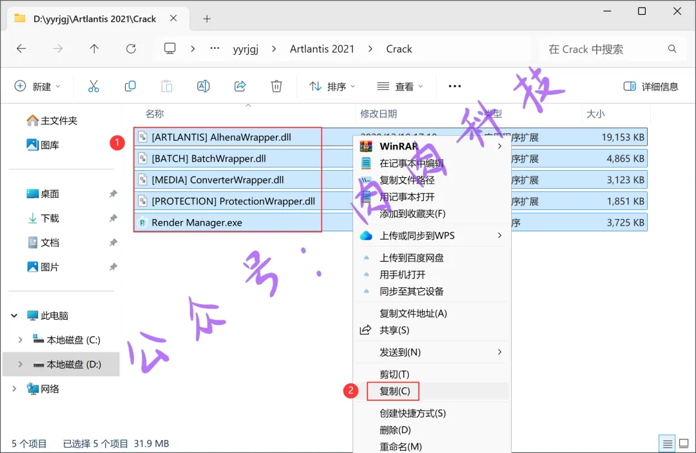The width and height of the screenshot is (696, 453).
Task: Select [ARTLANTIS] AlhenaWrapper.dll file
Action: (221, 137)
